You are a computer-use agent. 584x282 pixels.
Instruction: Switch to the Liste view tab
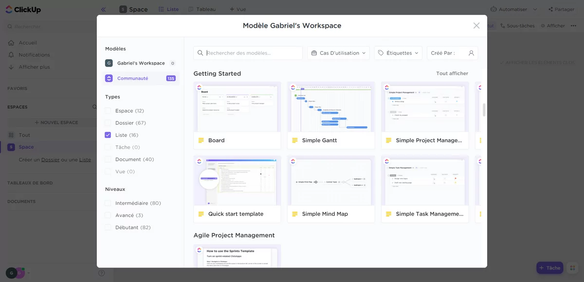[x=168, y=9]
